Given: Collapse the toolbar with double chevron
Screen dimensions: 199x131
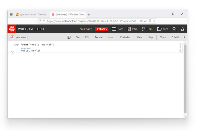Looking at the screenshot, I should click(x=184, y=37).
